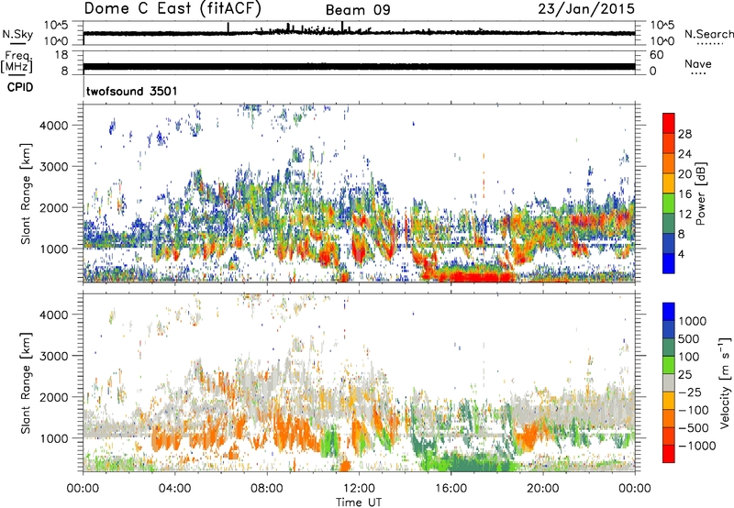Click the '60' Nave axis value
This screenshot has height=508, width=734.
click(x=656, y=55)
